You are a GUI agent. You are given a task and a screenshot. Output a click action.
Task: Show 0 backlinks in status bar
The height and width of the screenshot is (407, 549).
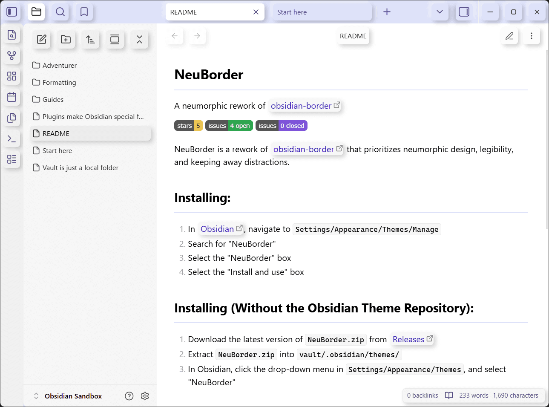coord(423,395)
